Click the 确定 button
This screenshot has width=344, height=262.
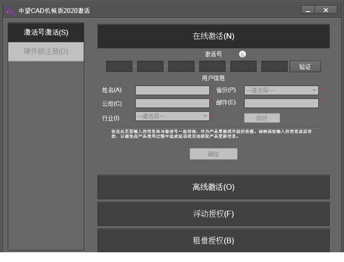pyautogui.click(x=213, y=154)
